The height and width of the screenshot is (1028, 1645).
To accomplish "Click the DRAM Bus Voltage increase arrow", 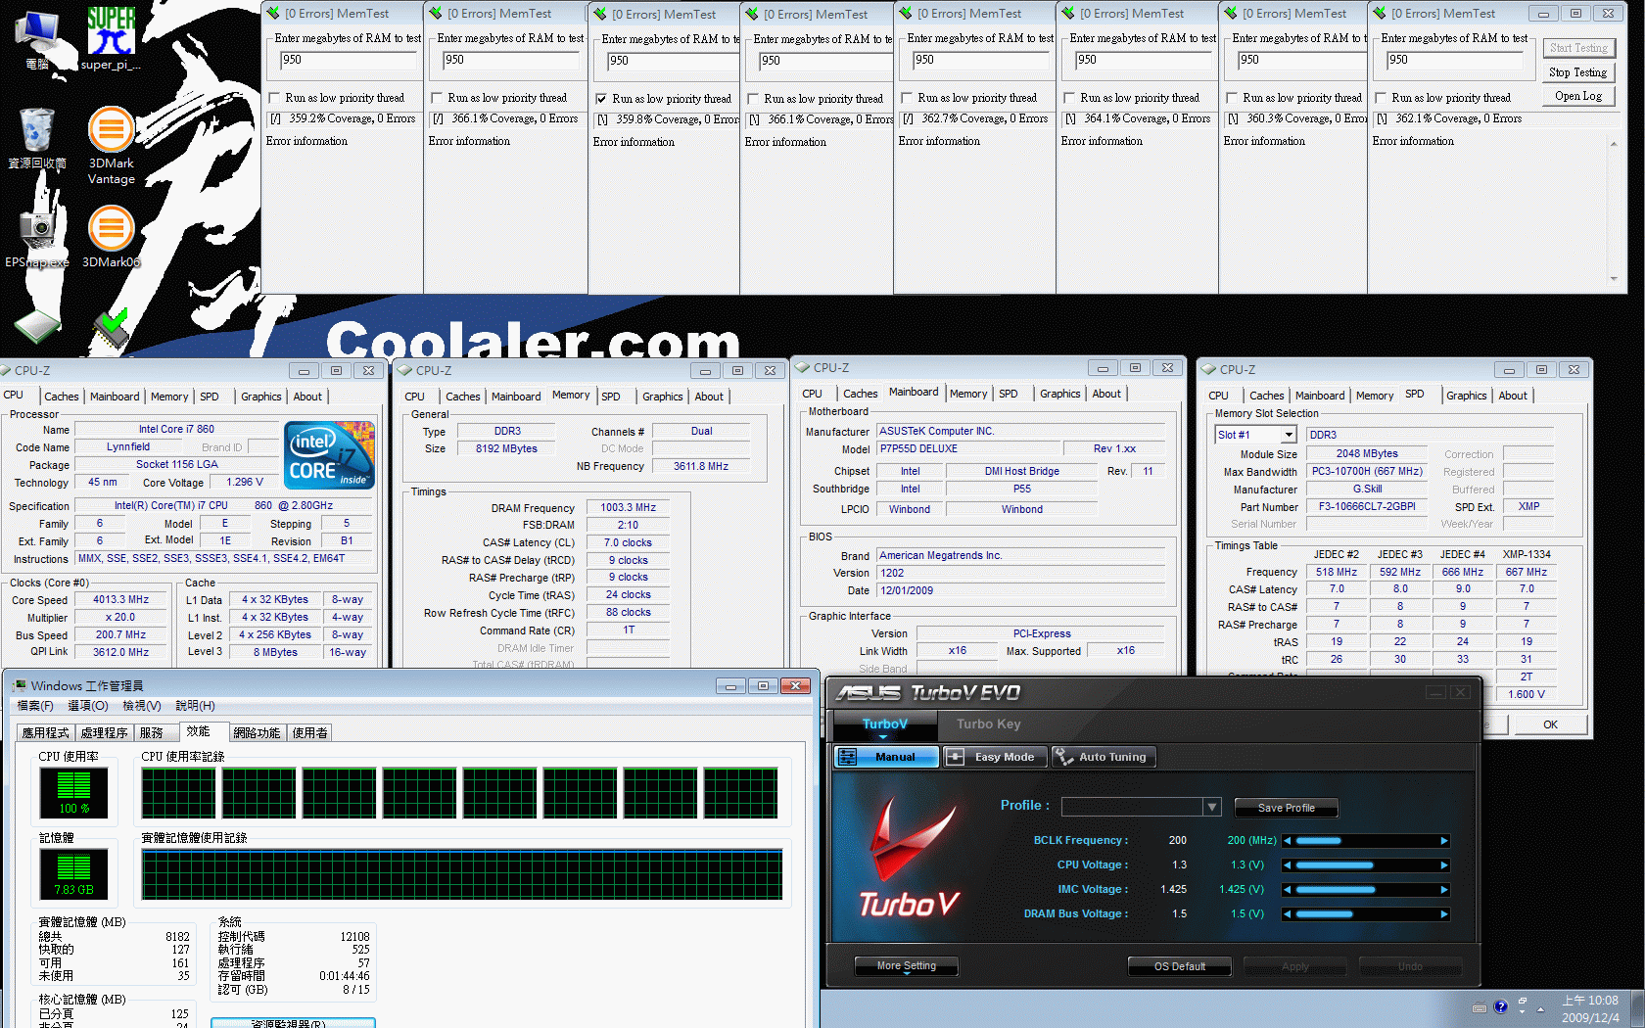I will click(1444, 914).
